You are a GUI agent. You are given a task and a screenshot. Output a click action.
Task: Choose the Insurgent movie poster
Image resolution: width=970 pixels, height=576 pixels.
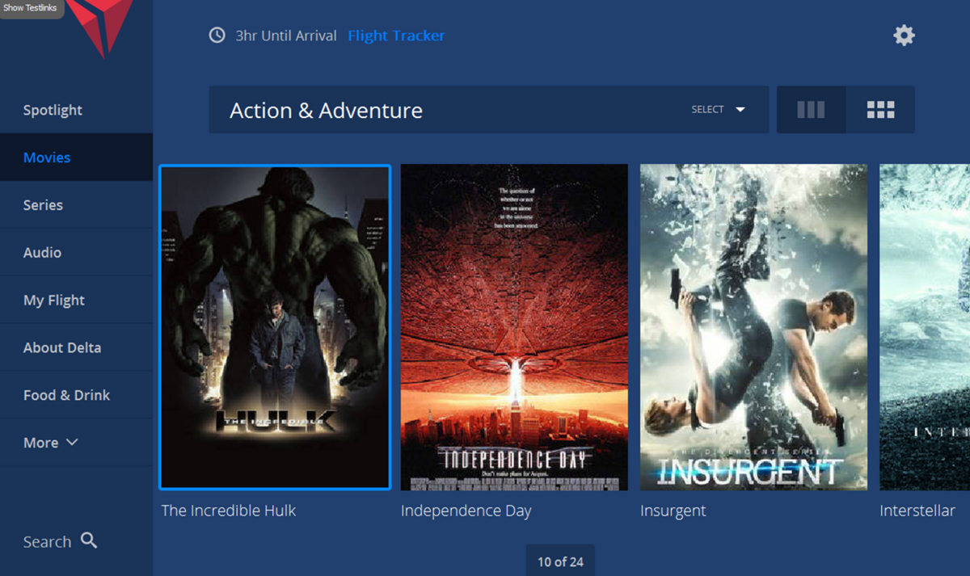point(753,327)
